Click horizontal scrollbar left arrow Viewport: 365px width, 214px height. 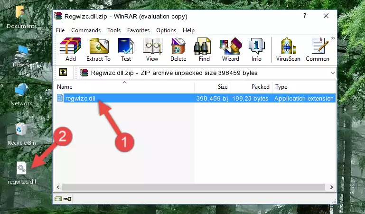click(58, 187)
